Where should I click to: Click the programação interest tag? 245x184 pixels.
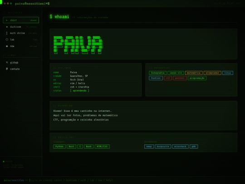point(197,78)
